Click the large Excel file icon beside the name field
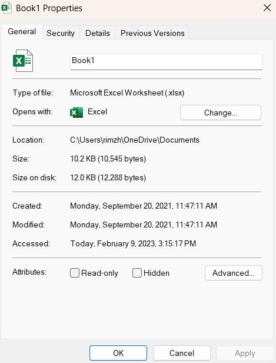 23,61
